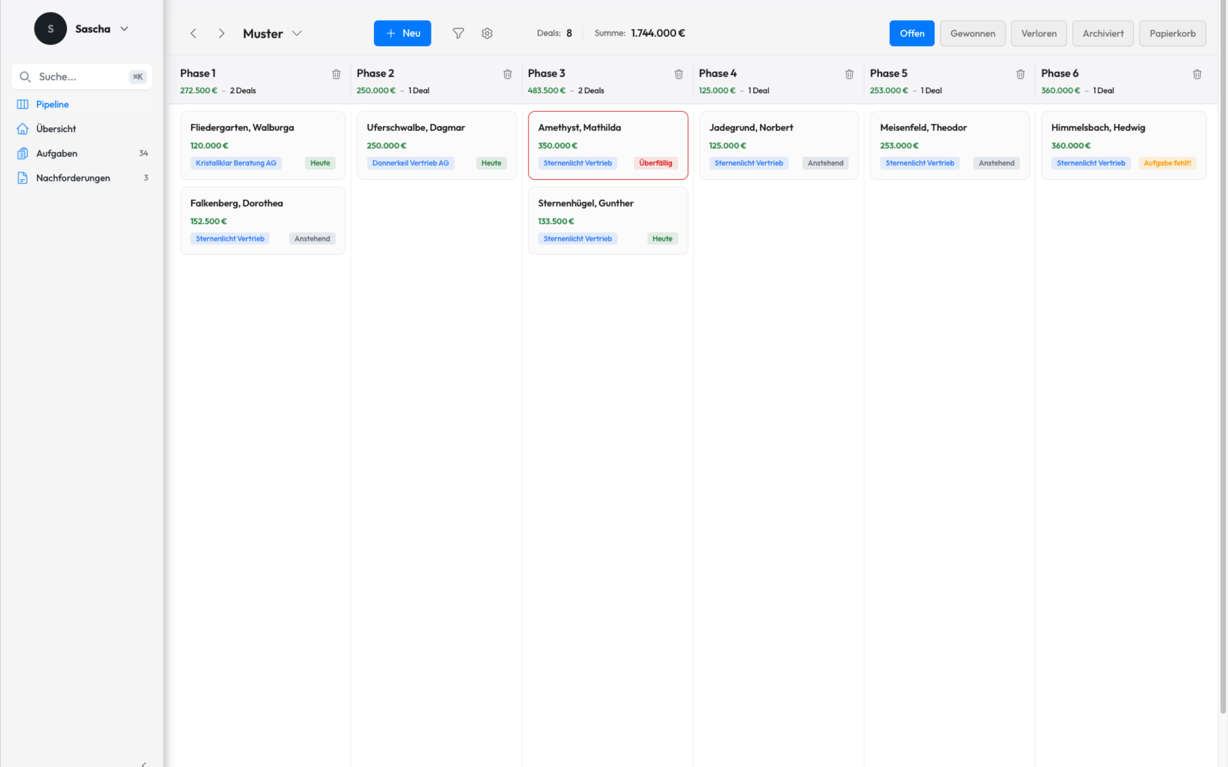Enable the Verloren filter
Viewport: 1228px width, 767px height.
pos(1038,33)
